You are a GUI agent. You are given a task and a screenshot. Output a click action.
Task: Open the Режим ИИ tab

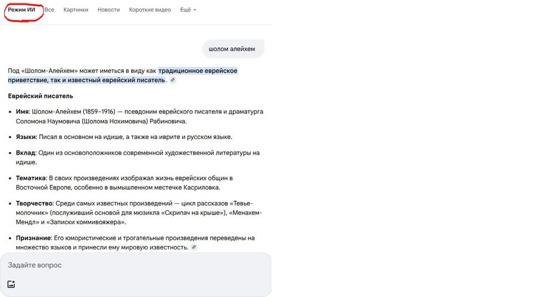click(21, 10)
